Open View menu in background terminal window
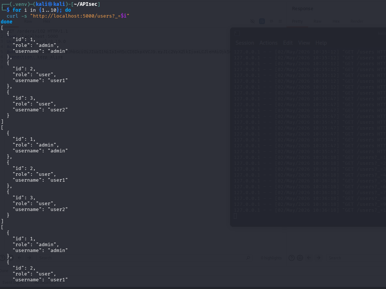The width and height of the screenshot is (386, 289). coord(304,43)
